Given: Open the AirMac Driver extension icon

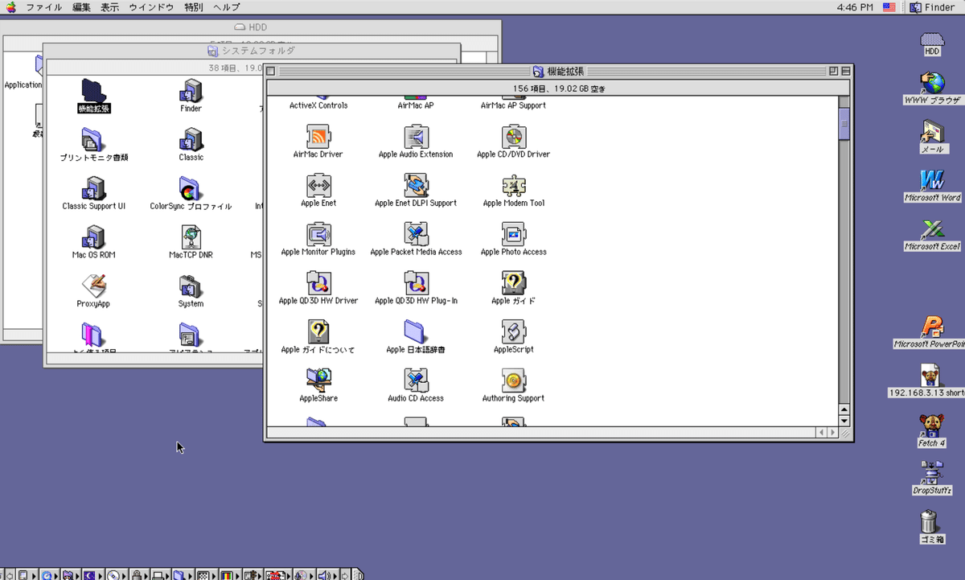Looking at the screenshot, I should 318,137.
